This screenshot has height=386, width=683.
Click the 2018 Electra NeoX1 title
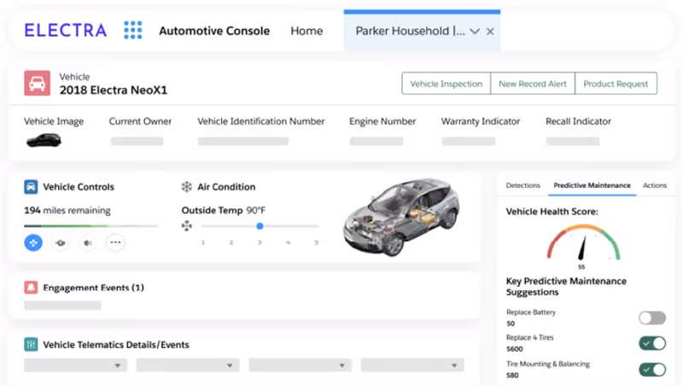114,91
